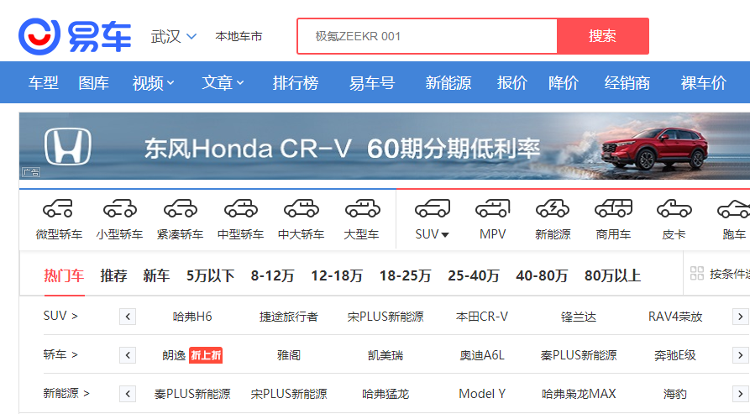Switch to the 8-12万 price tab
Image resolution: width=750 pixels, height=414 pixels.
(272, 275)
